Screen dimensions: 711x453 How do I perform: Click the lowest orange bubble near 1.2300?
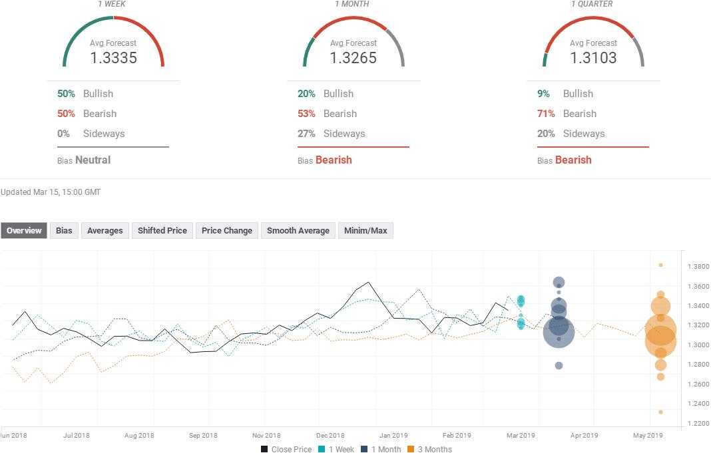(660, 412)
